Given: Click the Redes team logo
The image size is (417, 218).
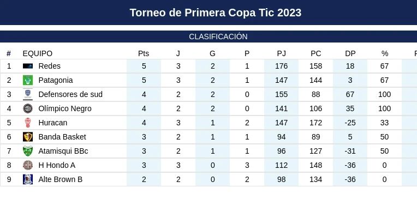Looking at the screenshot, I should pos(28,66).
